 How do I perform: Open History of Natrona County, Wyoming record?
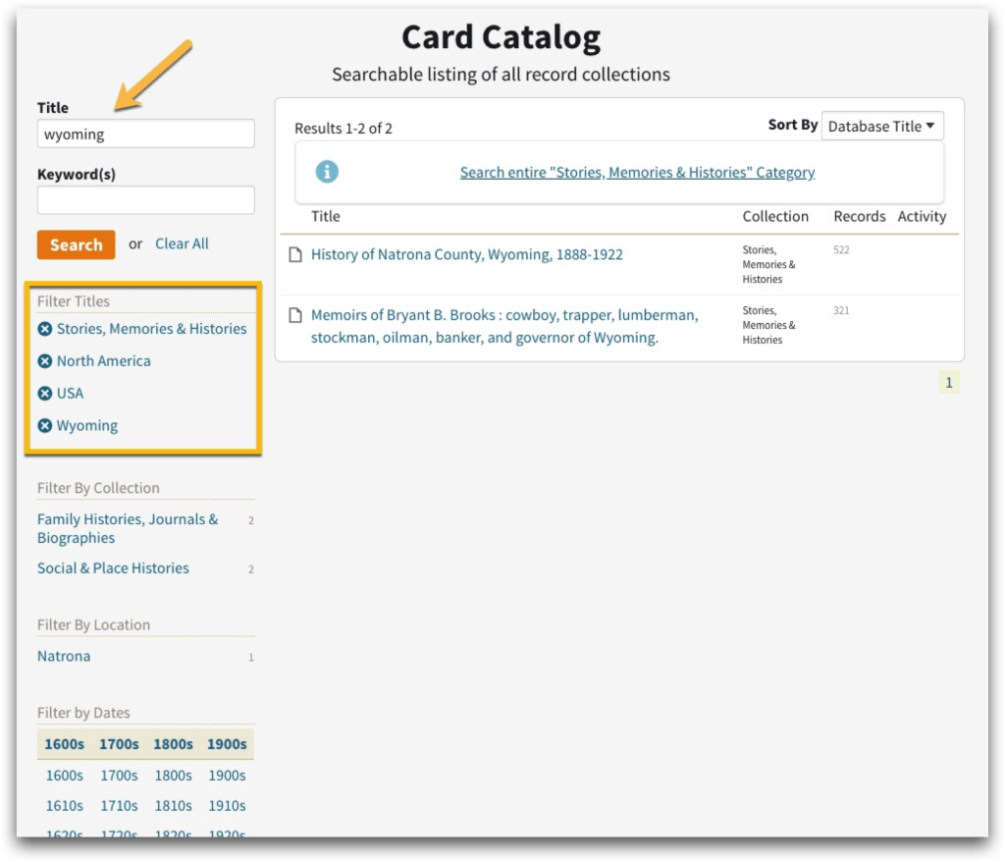coord(466,254)
